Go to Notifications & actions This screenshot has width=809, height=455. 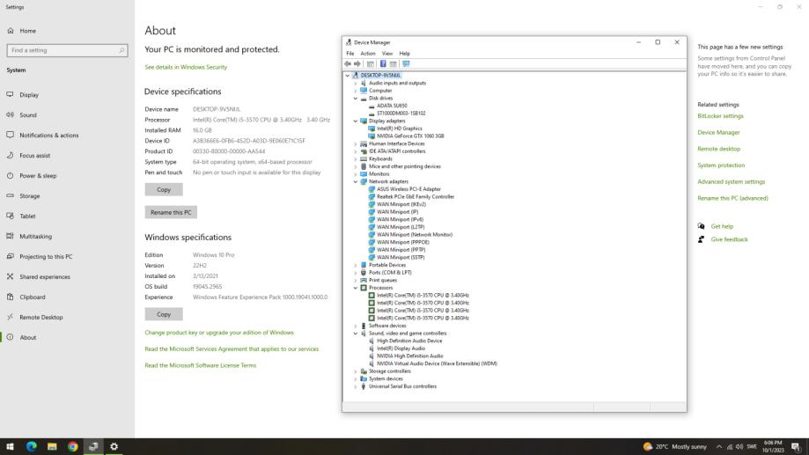(49, 136)
